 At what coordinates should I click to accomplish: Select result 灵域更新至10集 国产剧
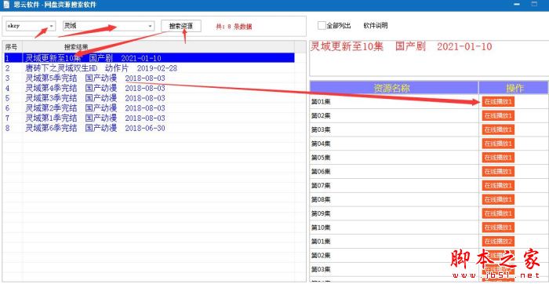(150, 58)
